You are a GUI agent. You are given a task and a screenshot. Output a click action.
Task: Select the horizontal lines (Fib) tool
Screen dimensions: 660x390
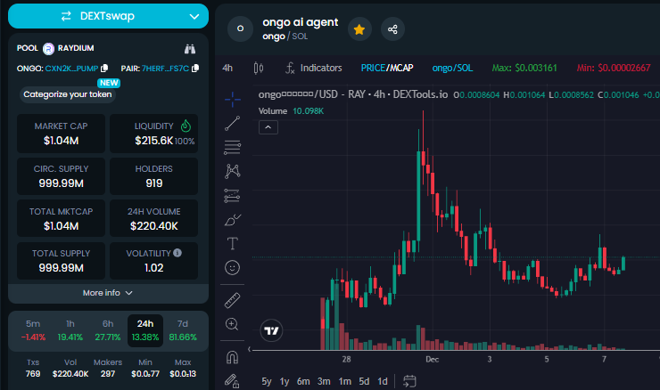(x=233, y=147)
